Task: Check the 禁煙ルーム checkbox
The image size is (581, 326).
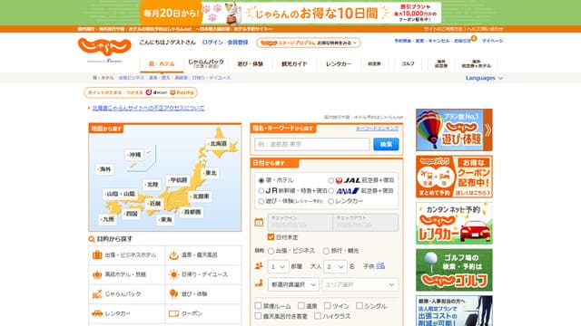Action: pyautogui.click(x=258, y=306)
